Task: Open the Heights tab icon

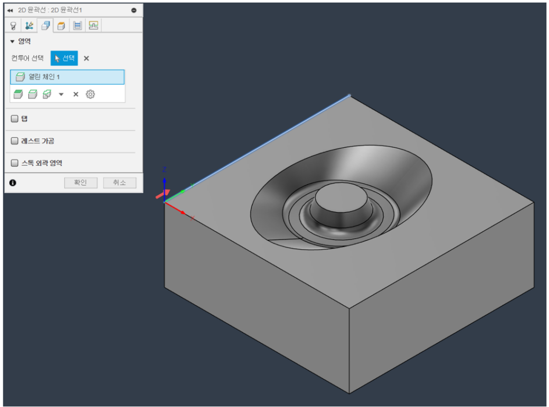Action: point(61,26)
